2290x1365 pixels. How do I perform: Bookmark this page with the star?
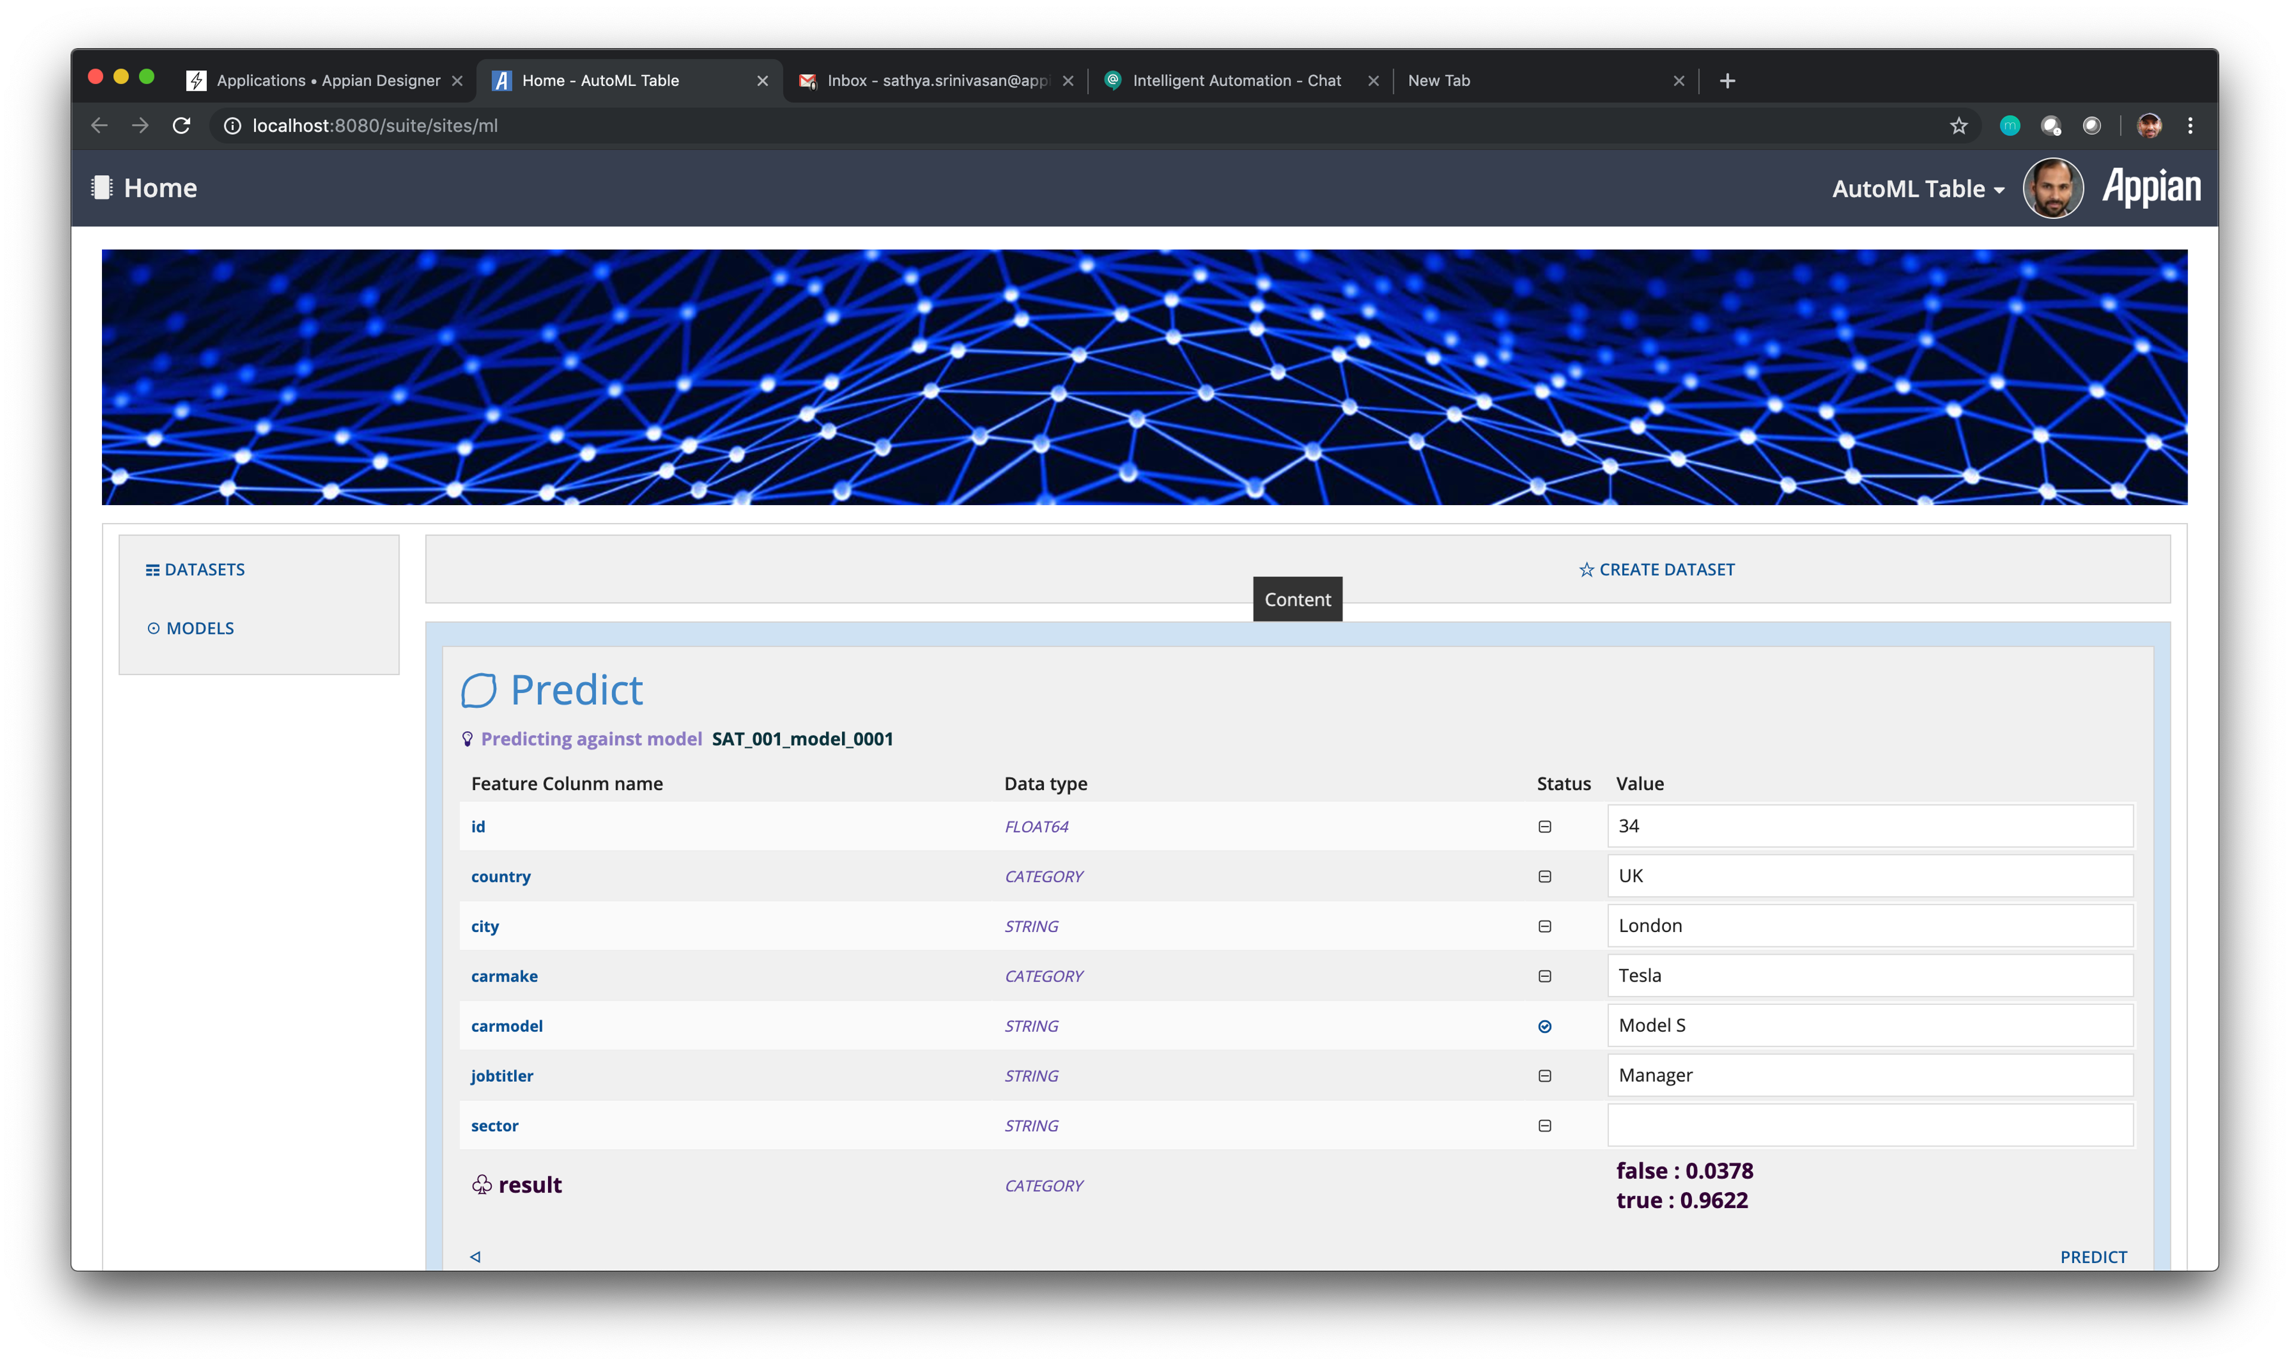(1959, 126)
